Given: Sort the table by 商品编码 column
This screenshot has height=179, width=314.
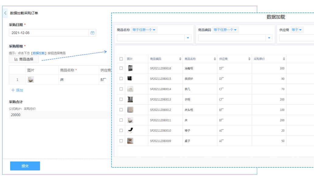Looking at the screenshot, I should (x=180, y=59).
